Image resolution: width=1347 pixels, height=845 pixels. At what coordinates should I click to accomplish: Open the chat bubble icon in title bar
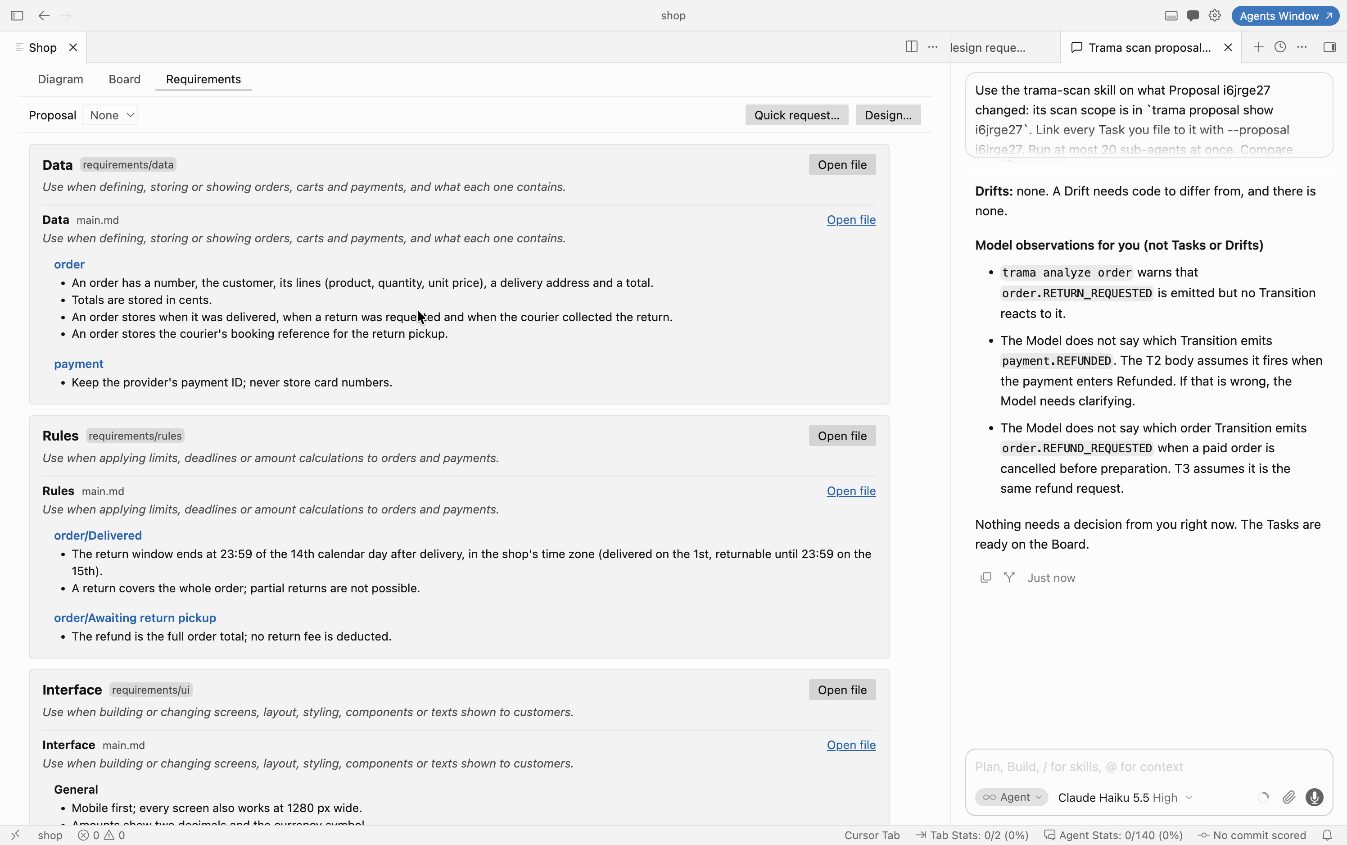point(1193,16)
